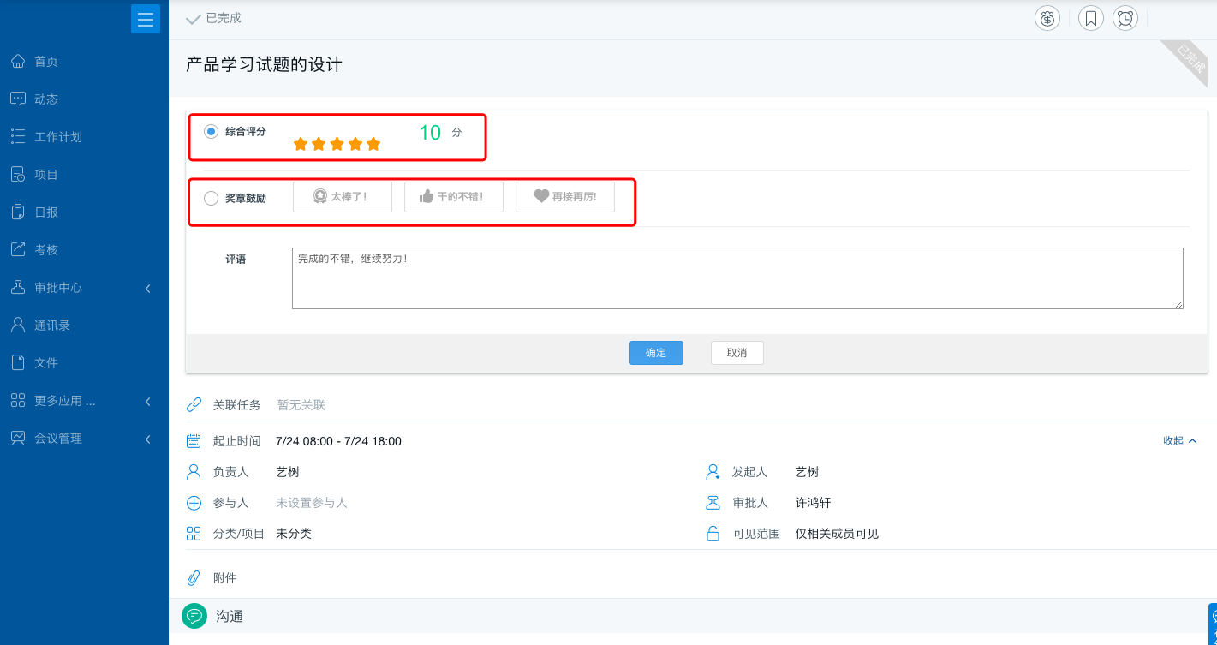Click the money bag reward icon
This screenshot has height=645, width=1217.
pos(1047,18)
